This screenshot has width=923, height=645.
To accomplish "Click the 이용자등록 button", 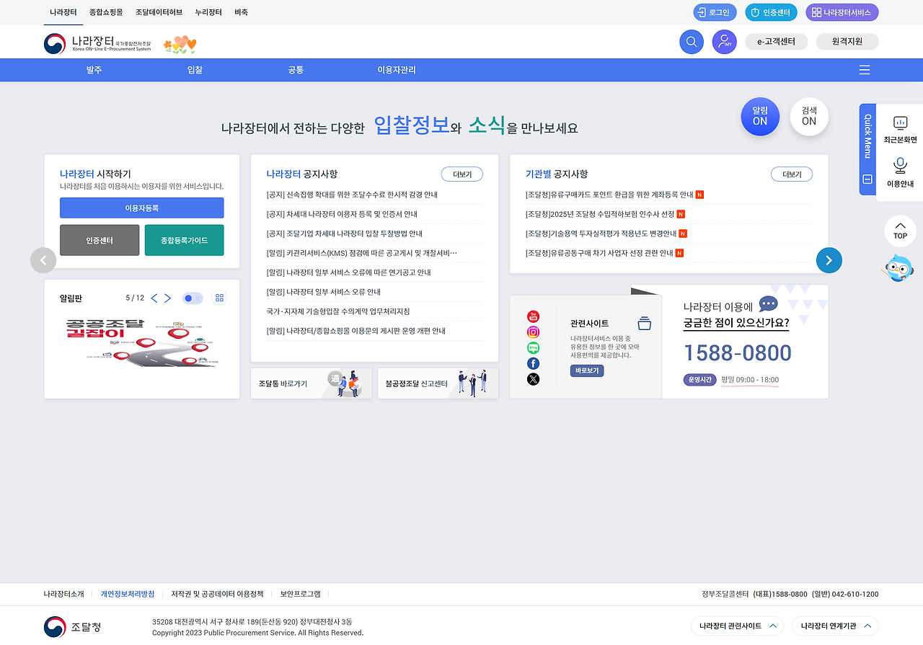I will [x=142, y=208].
